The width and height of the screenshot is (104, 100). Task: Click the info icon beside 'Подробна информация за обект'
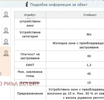(27, 4)
